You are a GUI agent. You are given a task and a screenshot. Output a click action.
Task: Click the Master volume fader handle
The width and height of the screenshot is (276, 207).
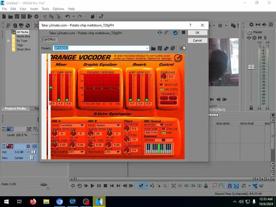[251, 67]
